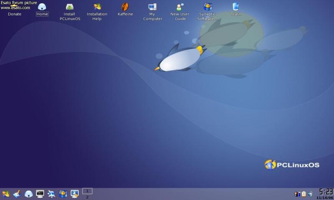334x200 pixels.
Task: Open the Synaptic package box in the panel
Action: coord(63,194)
